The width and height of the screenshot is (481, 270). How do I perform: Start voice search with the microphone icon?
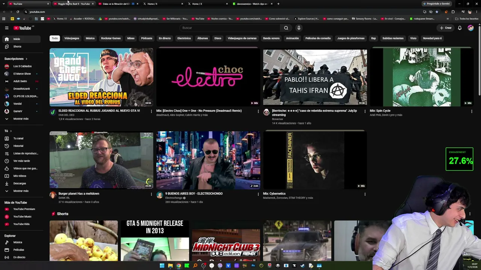[x=299, y=28]
